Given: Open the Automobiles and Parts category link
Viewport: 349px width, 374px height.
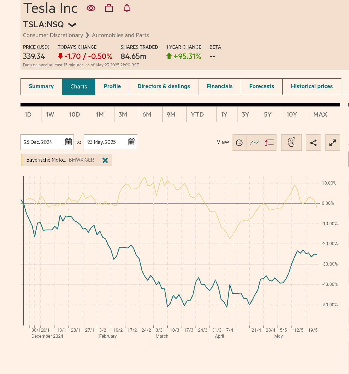Looking at the screenshot, I should (120, 35).
